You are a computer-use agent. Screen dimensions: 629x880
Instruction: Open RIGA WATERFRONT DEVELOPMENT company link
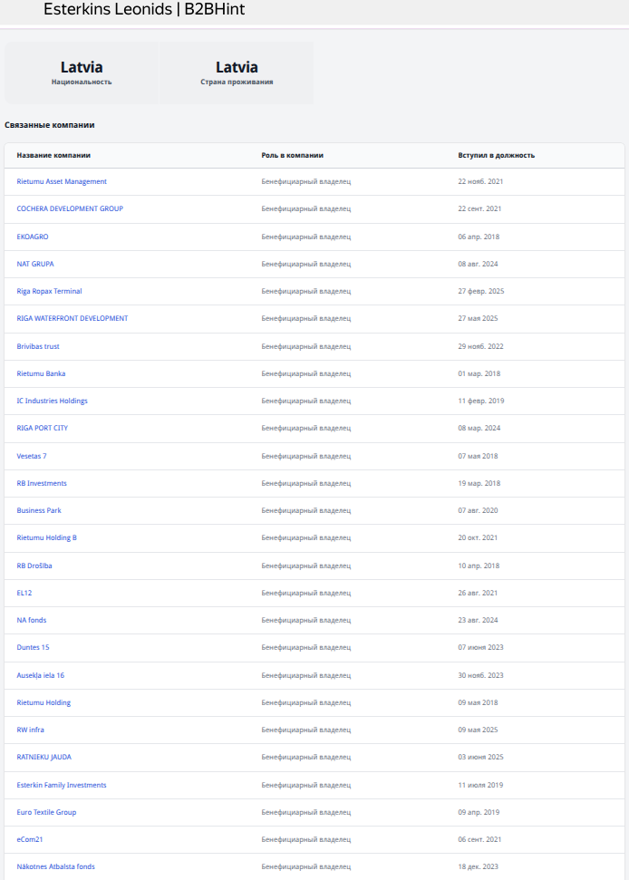click(x=73, y=318)
